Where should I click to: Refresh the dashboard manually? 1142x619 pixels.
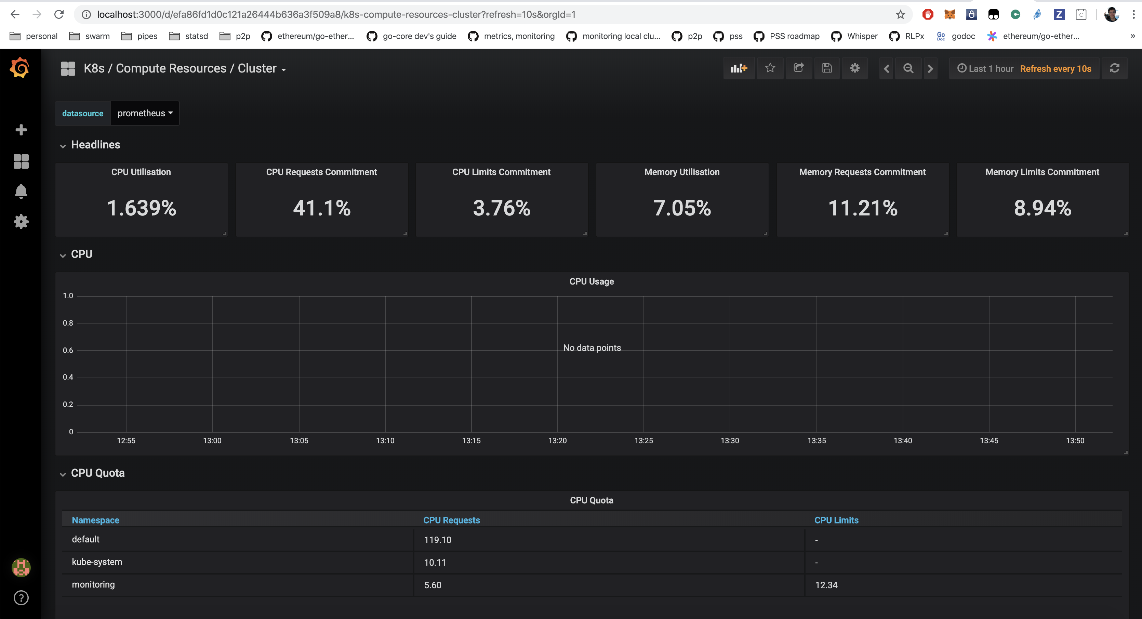pos(1114,68)
